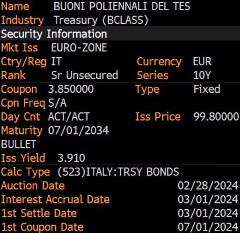Screen dimensions: 240x233
Task: Click the EURO-ZONE market issue value
Action: (x=79, y=47)
